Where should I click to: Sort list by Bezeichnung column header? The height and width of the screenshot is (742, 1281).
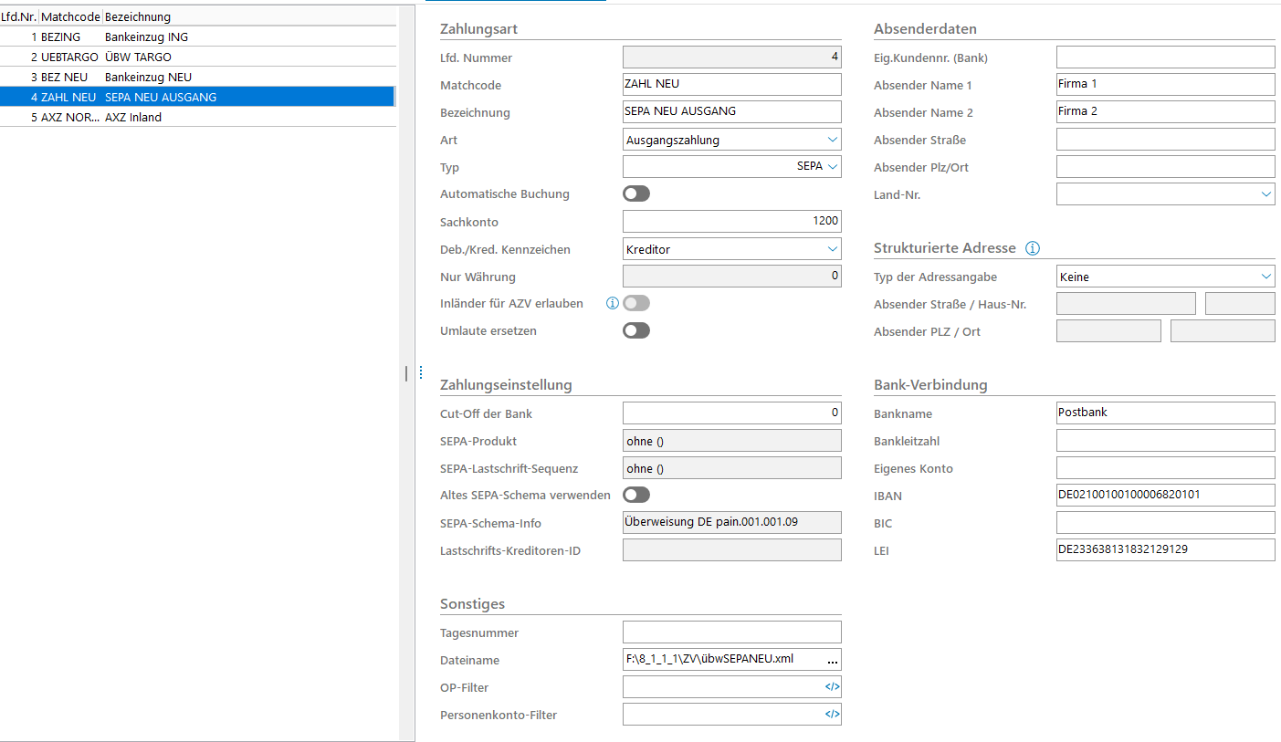pyautogui.click(x=138, y=16)
